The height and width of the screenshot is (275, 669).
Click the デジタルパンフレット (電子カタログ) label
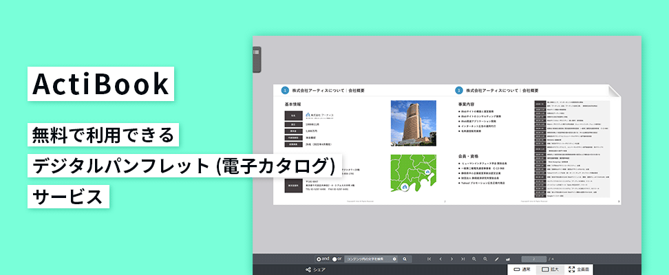tap(184, 166)
